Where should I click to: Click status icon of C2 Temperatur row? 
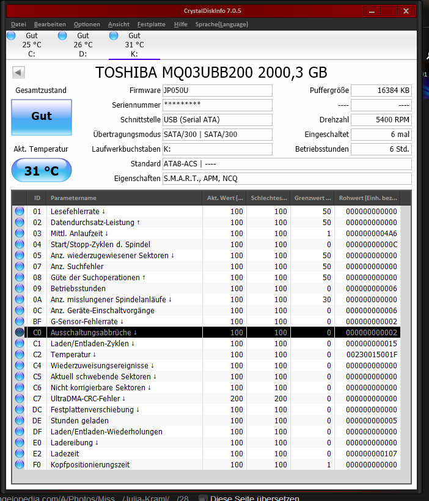click(x=20, y=355)
